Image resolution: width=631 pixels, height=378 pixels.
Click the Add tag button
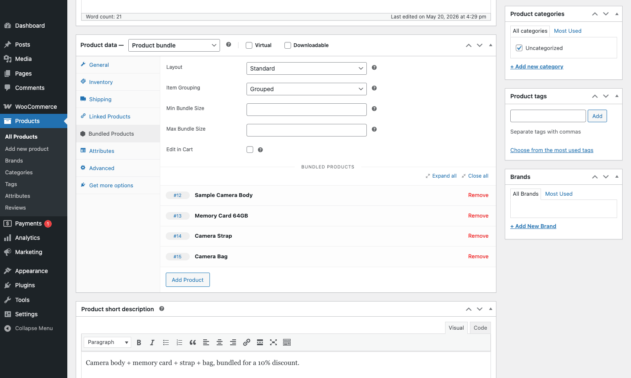coord(597,116)
